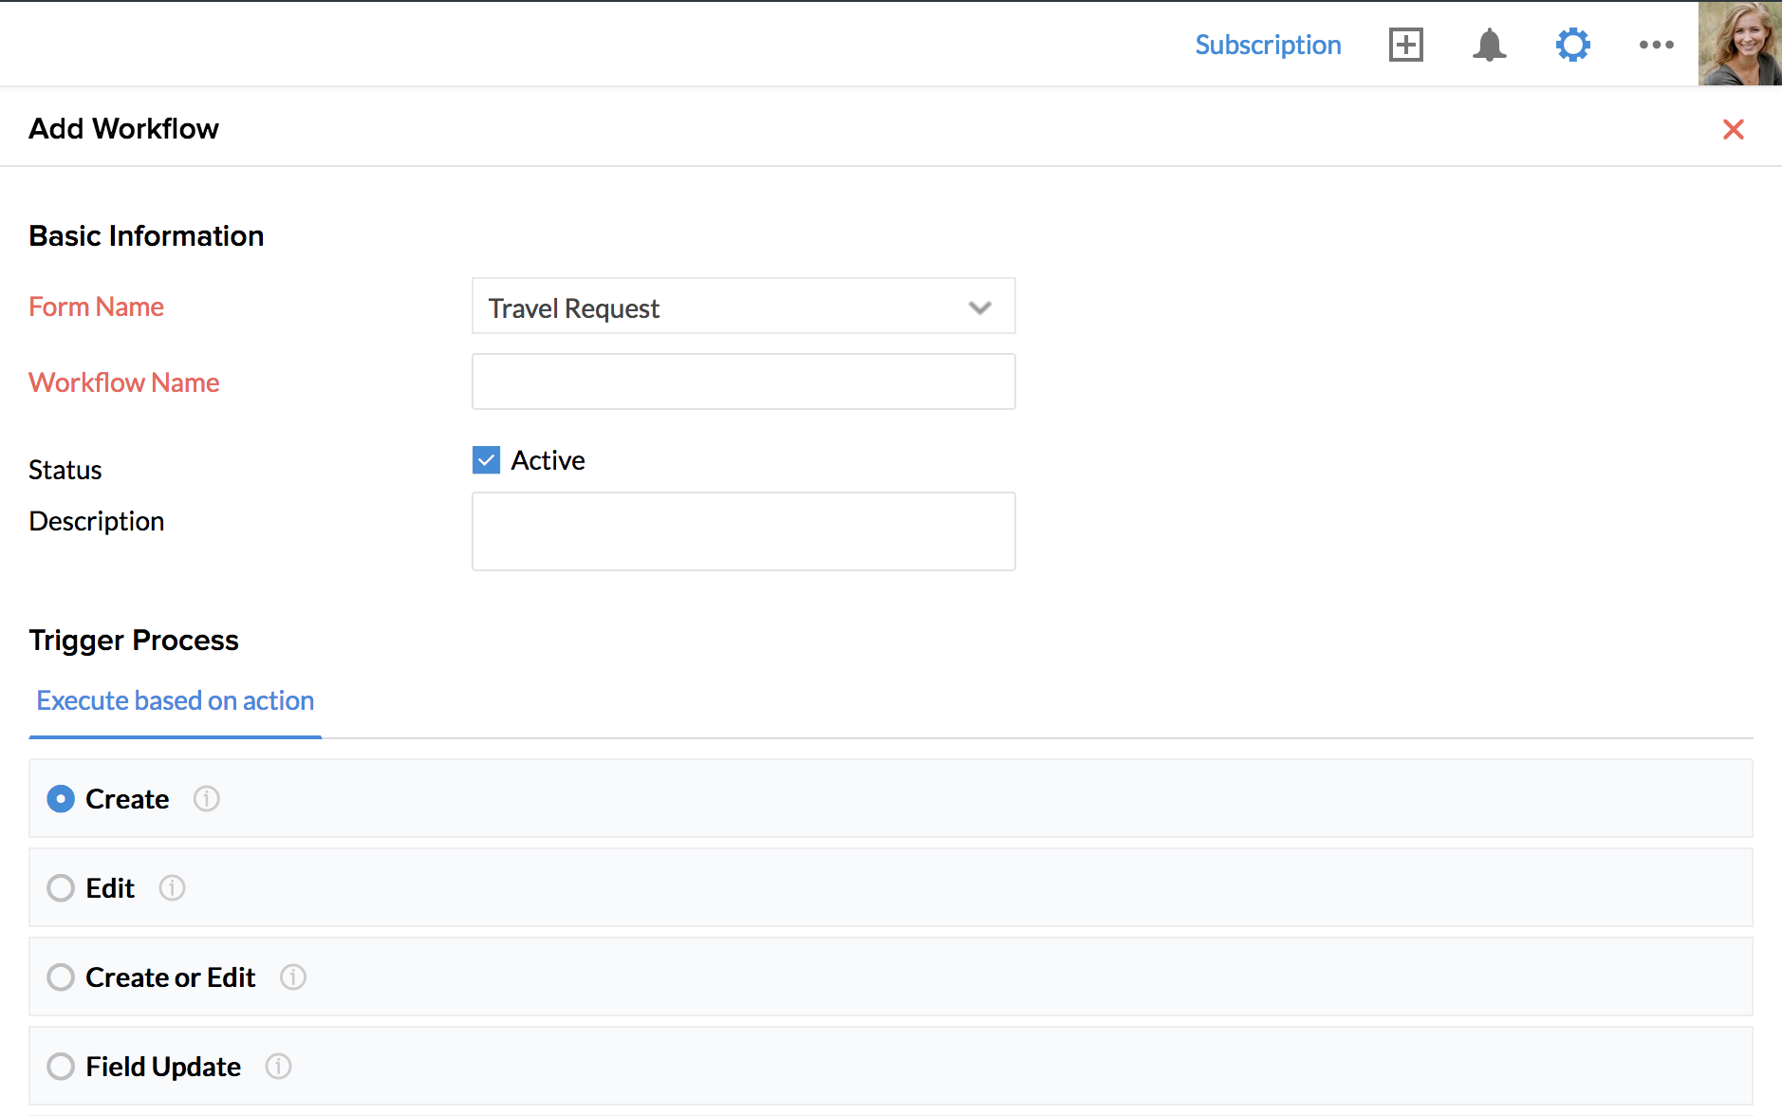Click the Form Name label
1782x1116 pixels.
tap(96, 307)
